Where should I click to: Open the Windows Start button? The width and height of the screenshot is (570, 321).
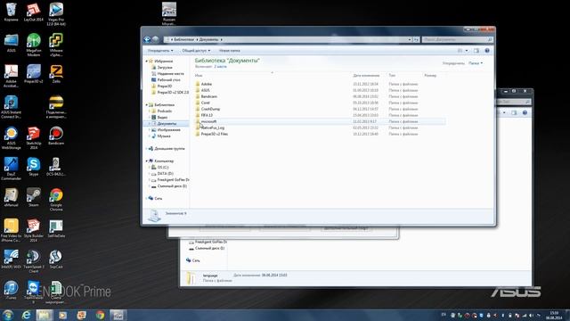8,315
